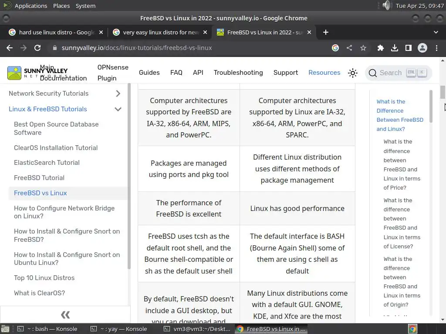The image size is (446, 334).
Task: Bookmark this page with the star icon
Action: [x=363, y=48]
